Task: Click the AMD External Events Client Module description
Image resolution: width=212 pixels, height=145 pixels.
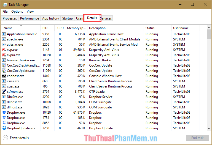Action: pos(115,39)
